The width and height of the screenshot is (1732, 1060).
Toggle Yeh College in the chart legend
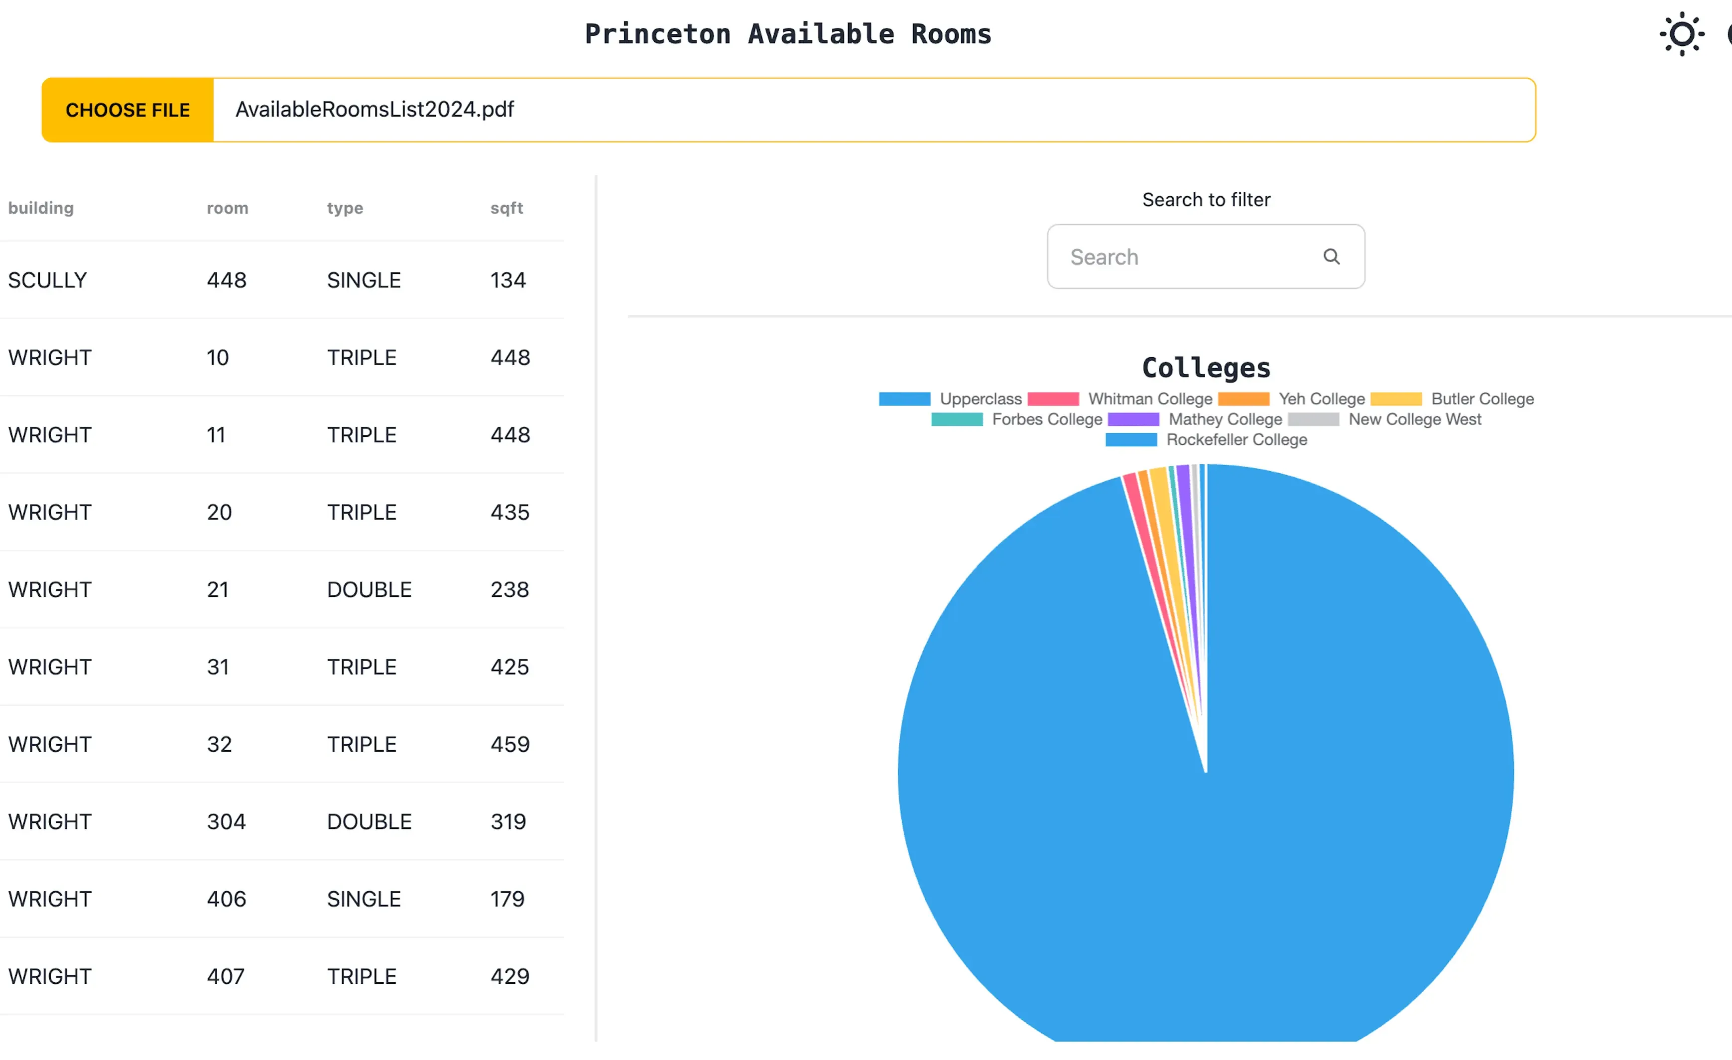pyautogui.click(x=1300, y=398)
